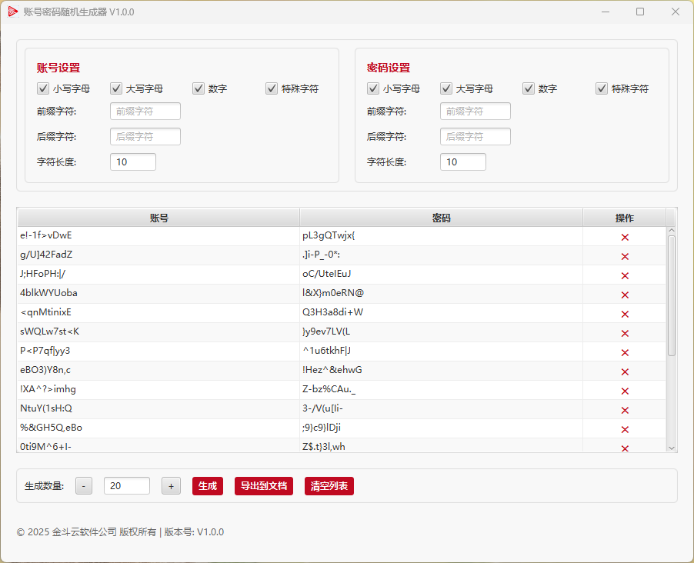
Task: Disable digits checkbox in account settings
Action: click(199, 88)
